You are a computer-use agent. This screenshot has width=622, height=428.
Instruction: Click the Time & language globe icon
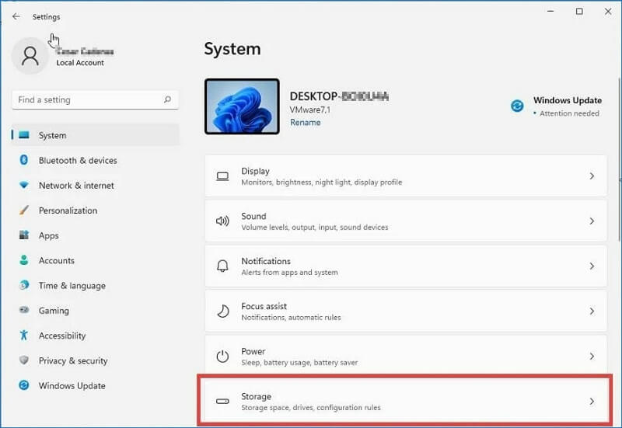(24, 285)
